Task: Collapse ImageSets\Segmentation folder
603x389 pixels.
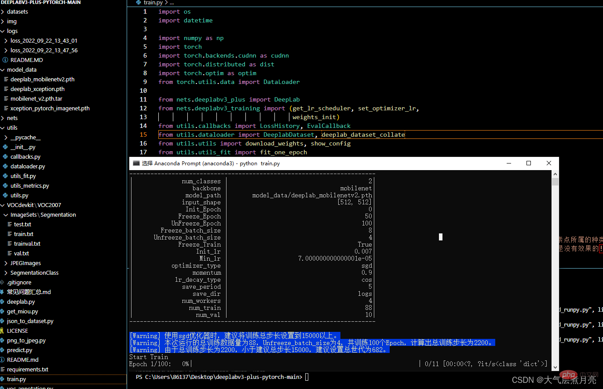Action: click(x=6, y=215)
